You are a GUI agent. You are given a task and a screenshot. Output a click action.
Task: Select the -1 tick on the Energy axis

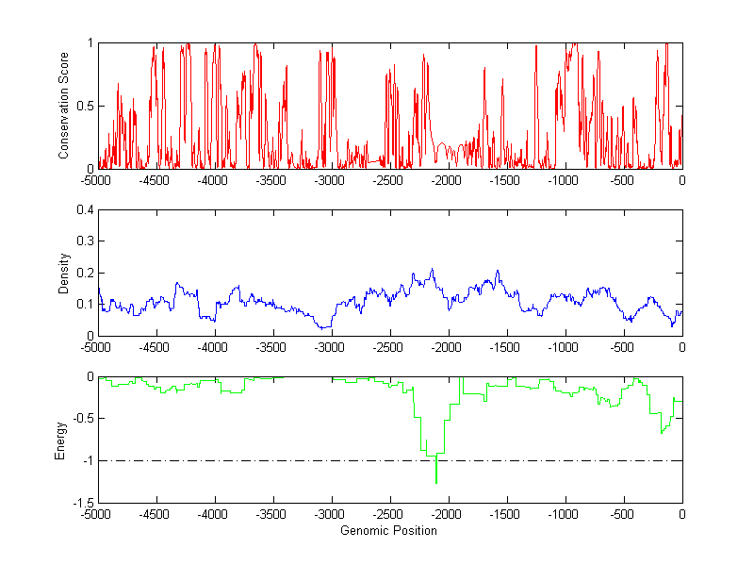click(x=87, y=460)
